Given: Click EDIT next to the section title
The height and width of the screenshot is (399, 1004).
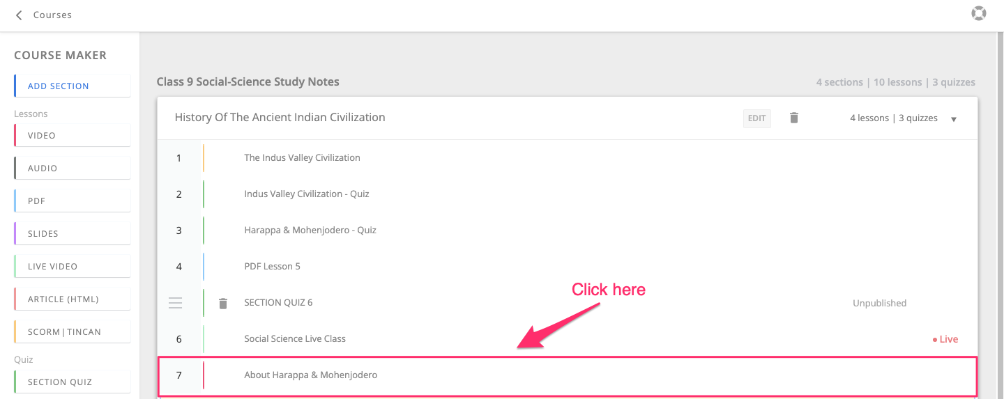Looking at the screenshot, I should pyautogui.click(x=757, y=118).
